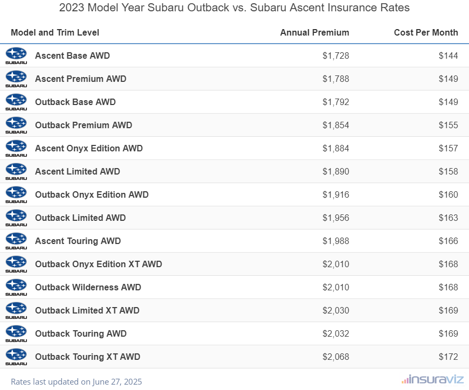Click the chart title about Outback vs. Ascent
This screenshot has height=390, width=469.
[x=234, y=8]
